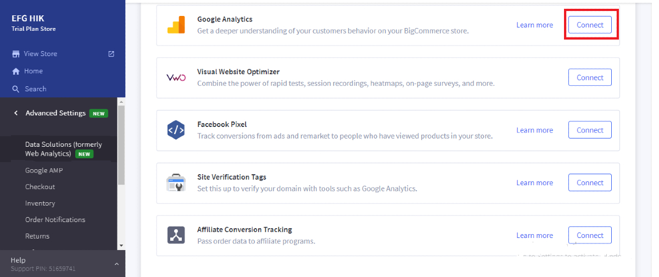Click the Site Verification Tags icon
This screenshot has width=659, height=277.
coord(176,182)
